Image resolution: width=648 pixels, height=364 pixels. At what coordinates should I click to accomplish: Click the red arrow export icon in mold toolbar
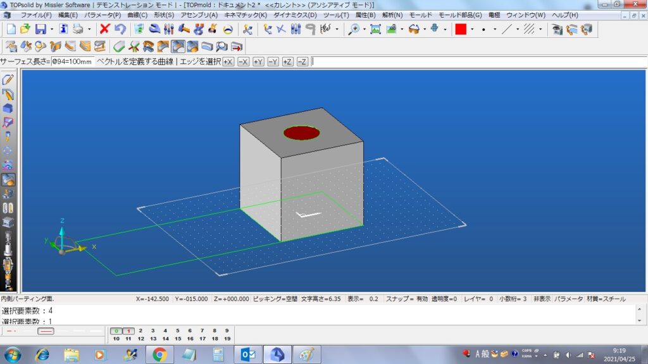click(x=237, y=46)
